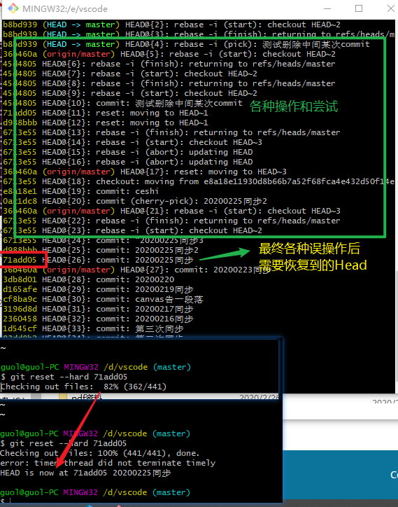398x507 pixels.
Task: Click HEAD@{10} commit entry line
Action: tap(123, 103)
